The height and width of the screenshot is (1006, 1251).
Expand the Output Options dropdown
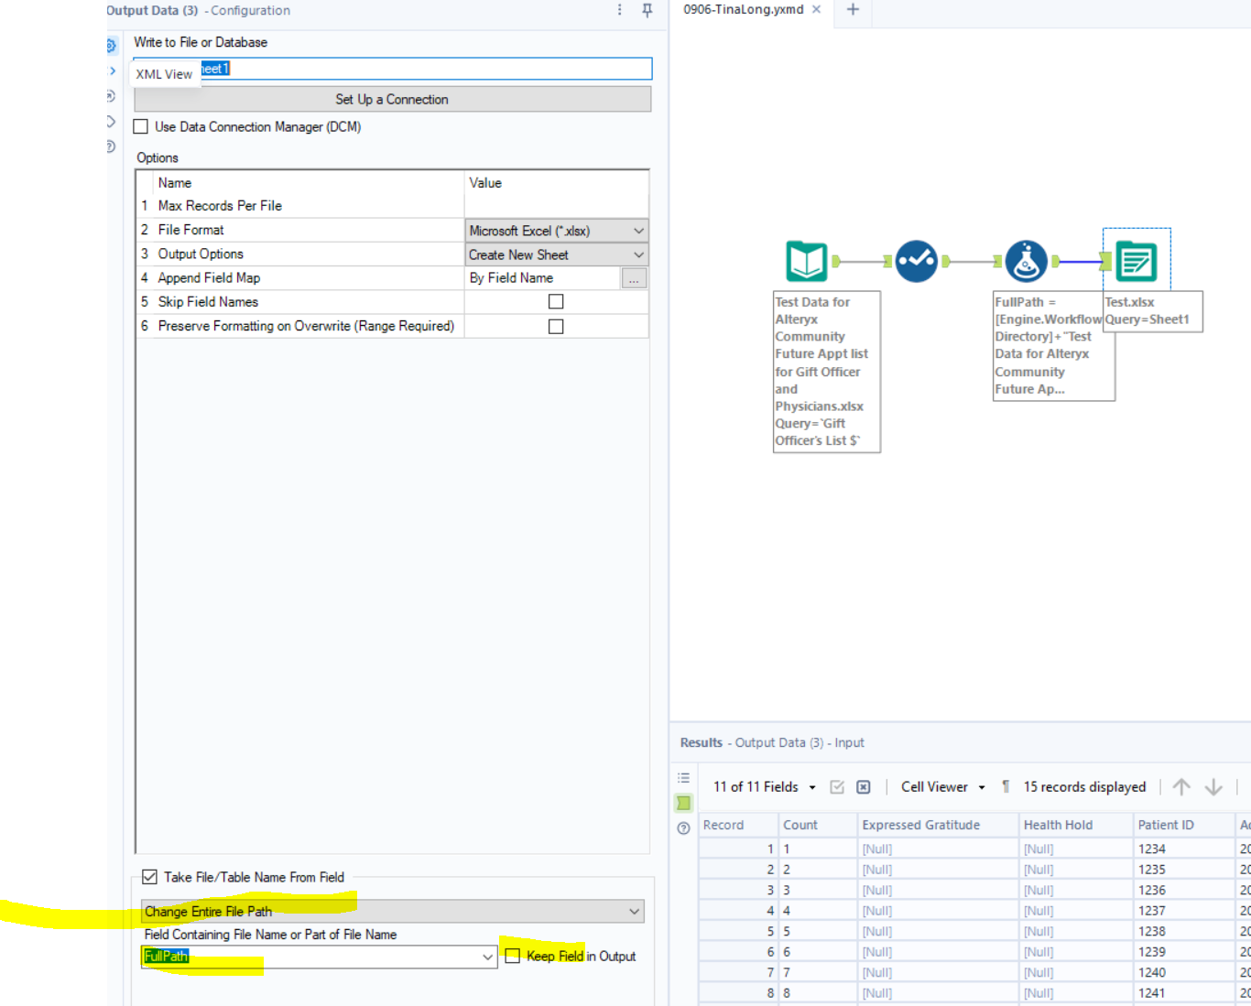556,254
